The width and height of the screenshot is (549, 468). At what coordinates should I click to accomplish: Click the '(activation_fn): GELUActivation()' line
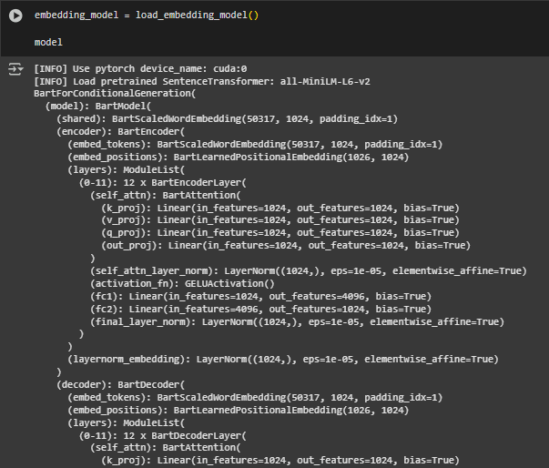[x=182, y=283]
